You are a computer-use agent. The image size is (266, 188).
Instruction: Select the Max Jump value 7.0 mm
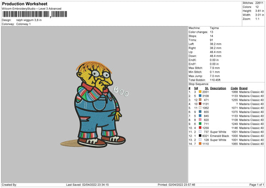pos(215,76)
